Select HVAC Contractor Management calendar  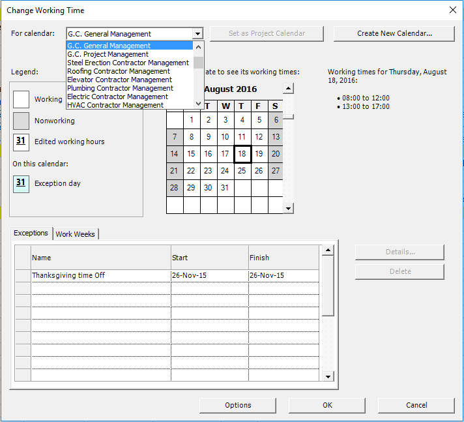[115, 105]
